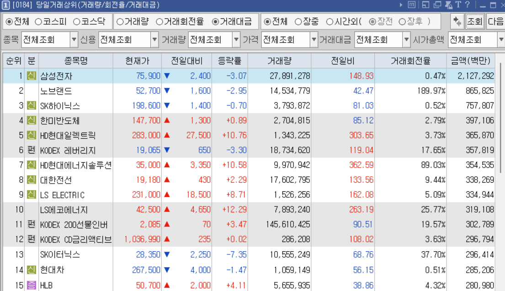
Task: Select the 전체 market radio button
Action: pos(9,21)
